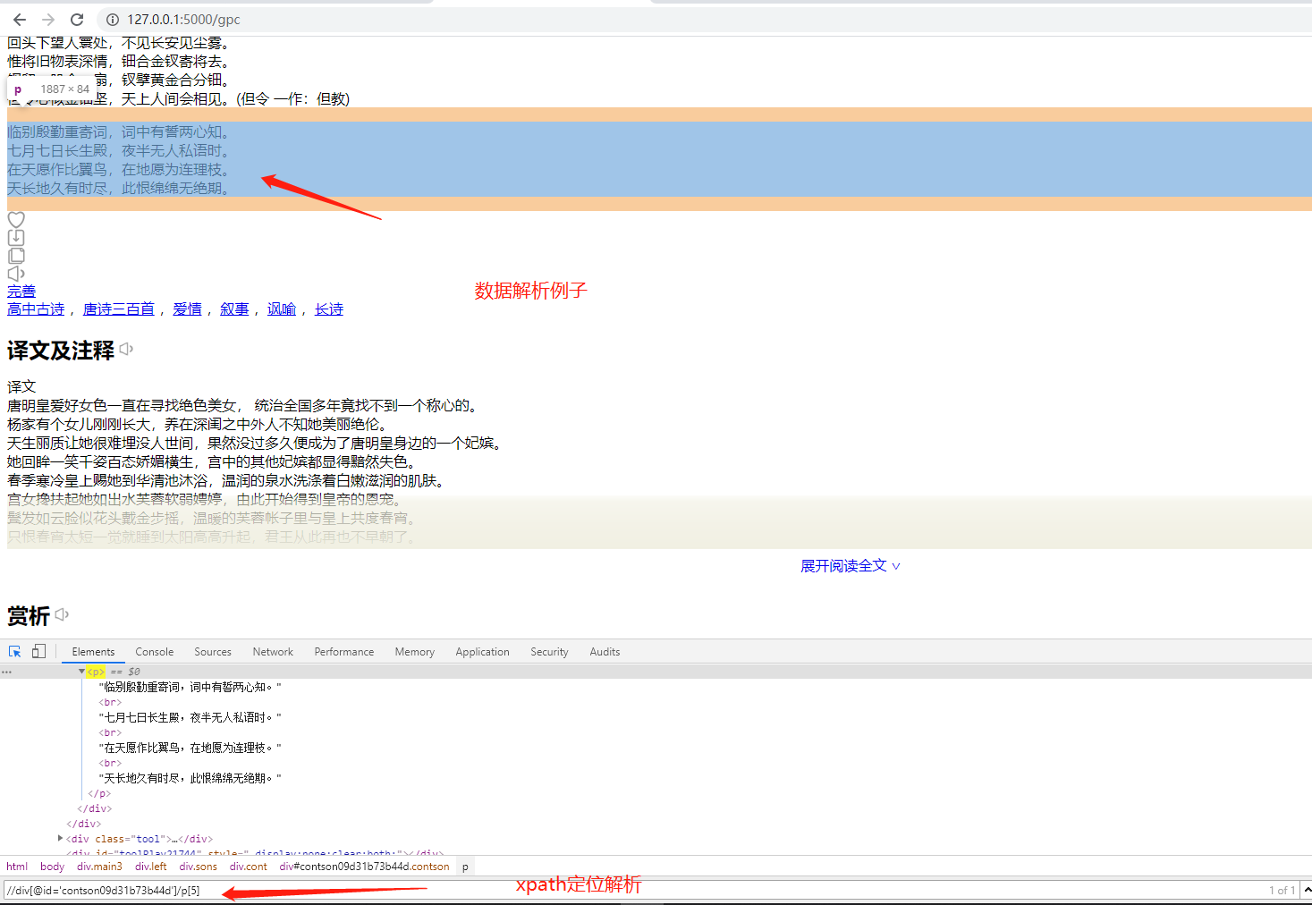Play audio next to 译文及注释 heading
The image size is (1312, 905).
pyautogui.click(x=126, y=349)
